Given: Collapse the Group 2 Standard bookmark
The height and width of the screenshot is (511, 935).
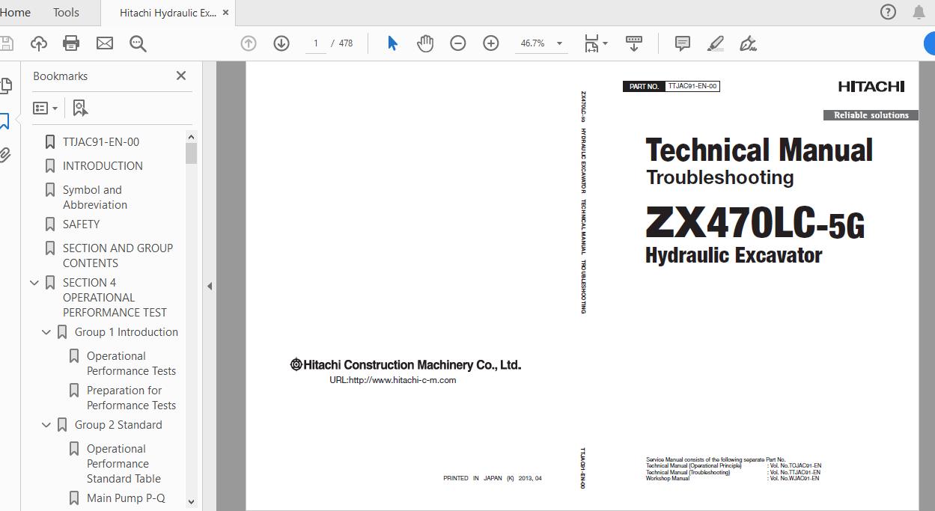Looking at the screenshot, I should click(46, 424).
